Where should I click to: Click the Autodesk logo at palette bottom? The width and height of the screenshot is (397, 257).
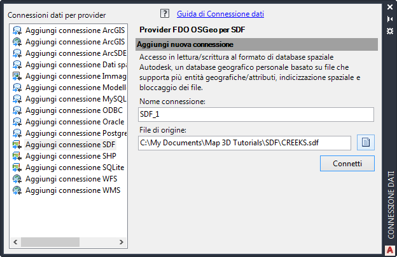[391, 249]
